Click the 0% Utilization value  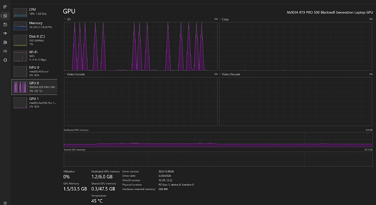[x=66, y=177]
